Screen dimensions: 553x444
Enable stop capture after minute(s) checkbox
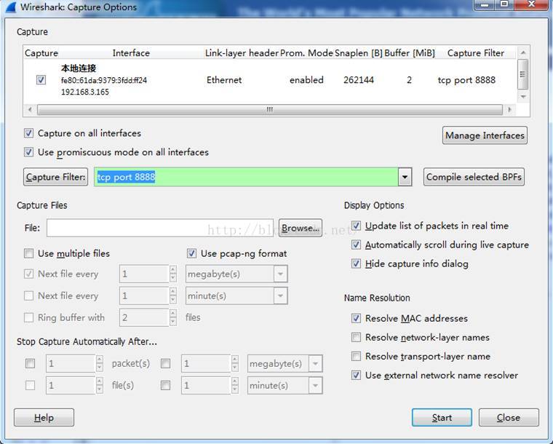165,385
